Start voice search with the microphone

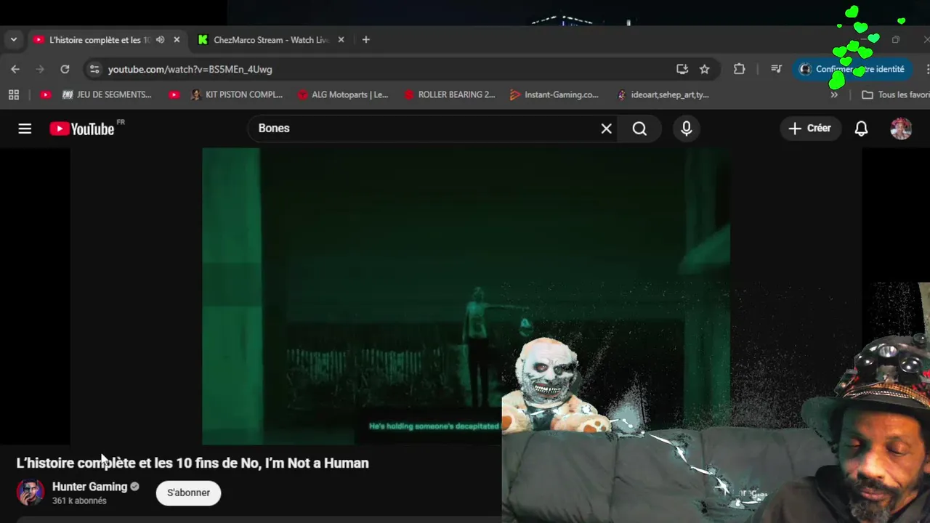[x=687, y=129]
